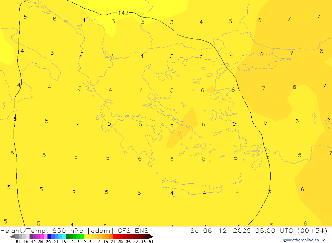
Task: Pick the bright red swatch above 24
Action: click(x=115, y=236)
